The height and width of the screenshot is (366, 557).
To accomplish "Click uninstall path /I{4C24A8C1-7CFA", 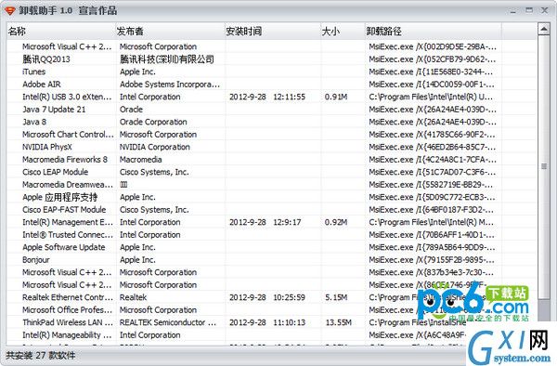I will click(433, 160).
